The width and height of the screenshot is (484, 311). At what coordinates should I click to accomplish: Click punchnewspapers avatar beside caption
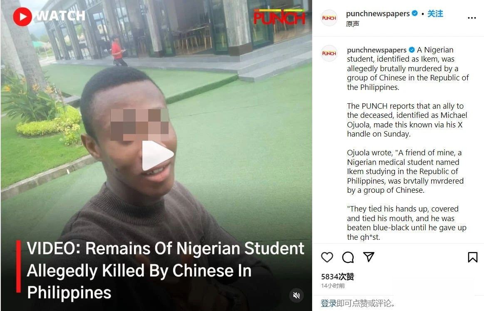coord(329,53)
